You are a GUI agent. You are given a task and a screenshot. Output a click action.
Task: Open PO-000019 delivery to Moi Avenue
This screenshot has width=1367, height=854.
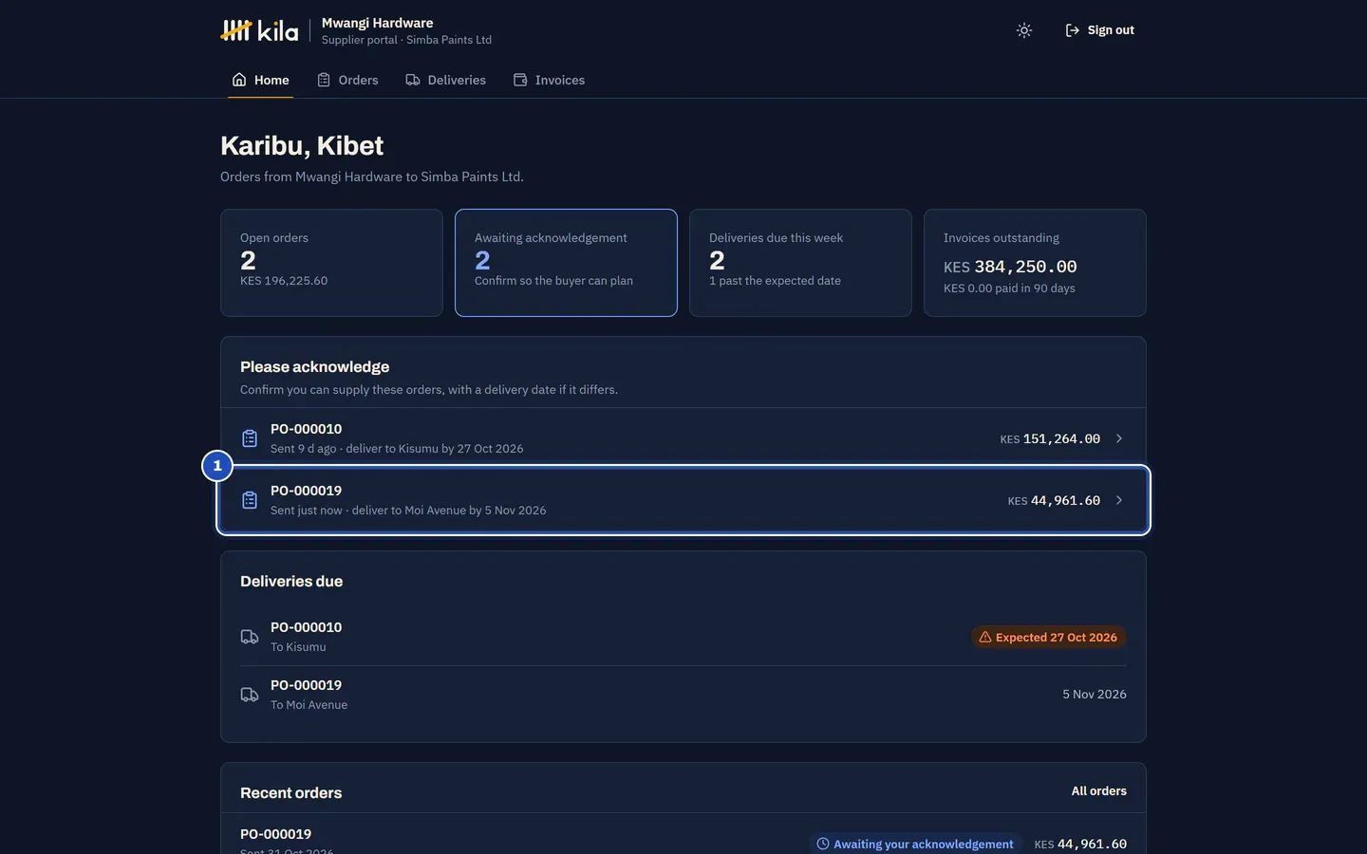point(683,695)
